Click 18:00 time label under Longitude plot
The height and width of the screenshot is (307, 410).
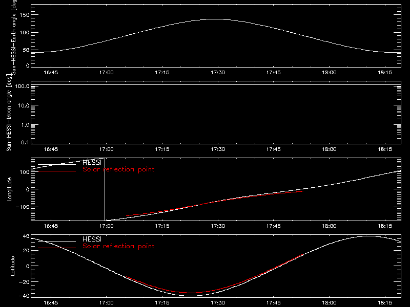(x=329, y=226)
